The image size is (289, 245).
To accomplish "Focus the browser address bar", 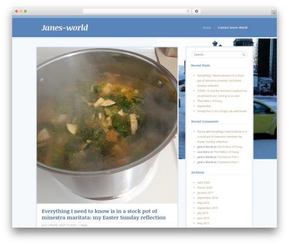I will tap(137, 11).
